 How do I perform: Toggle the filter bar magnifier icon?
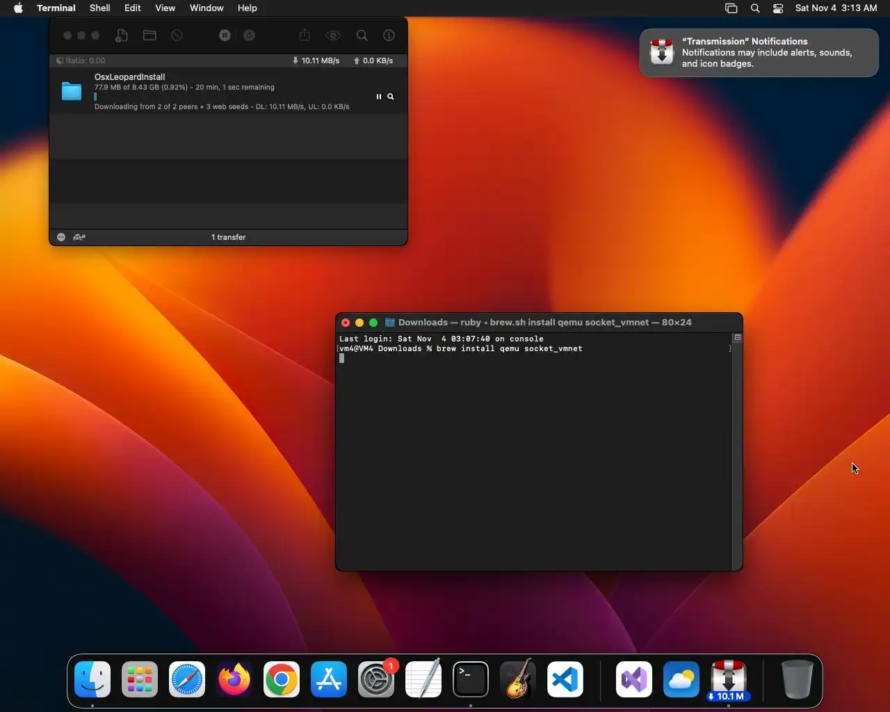pyautogui.click(x=362, y=35)
